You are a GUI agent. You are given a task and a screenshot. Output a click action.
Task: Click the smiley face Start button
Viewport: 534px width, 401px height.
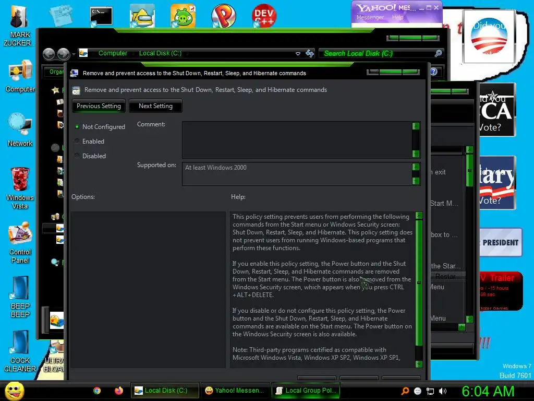[x=14, y=391]
